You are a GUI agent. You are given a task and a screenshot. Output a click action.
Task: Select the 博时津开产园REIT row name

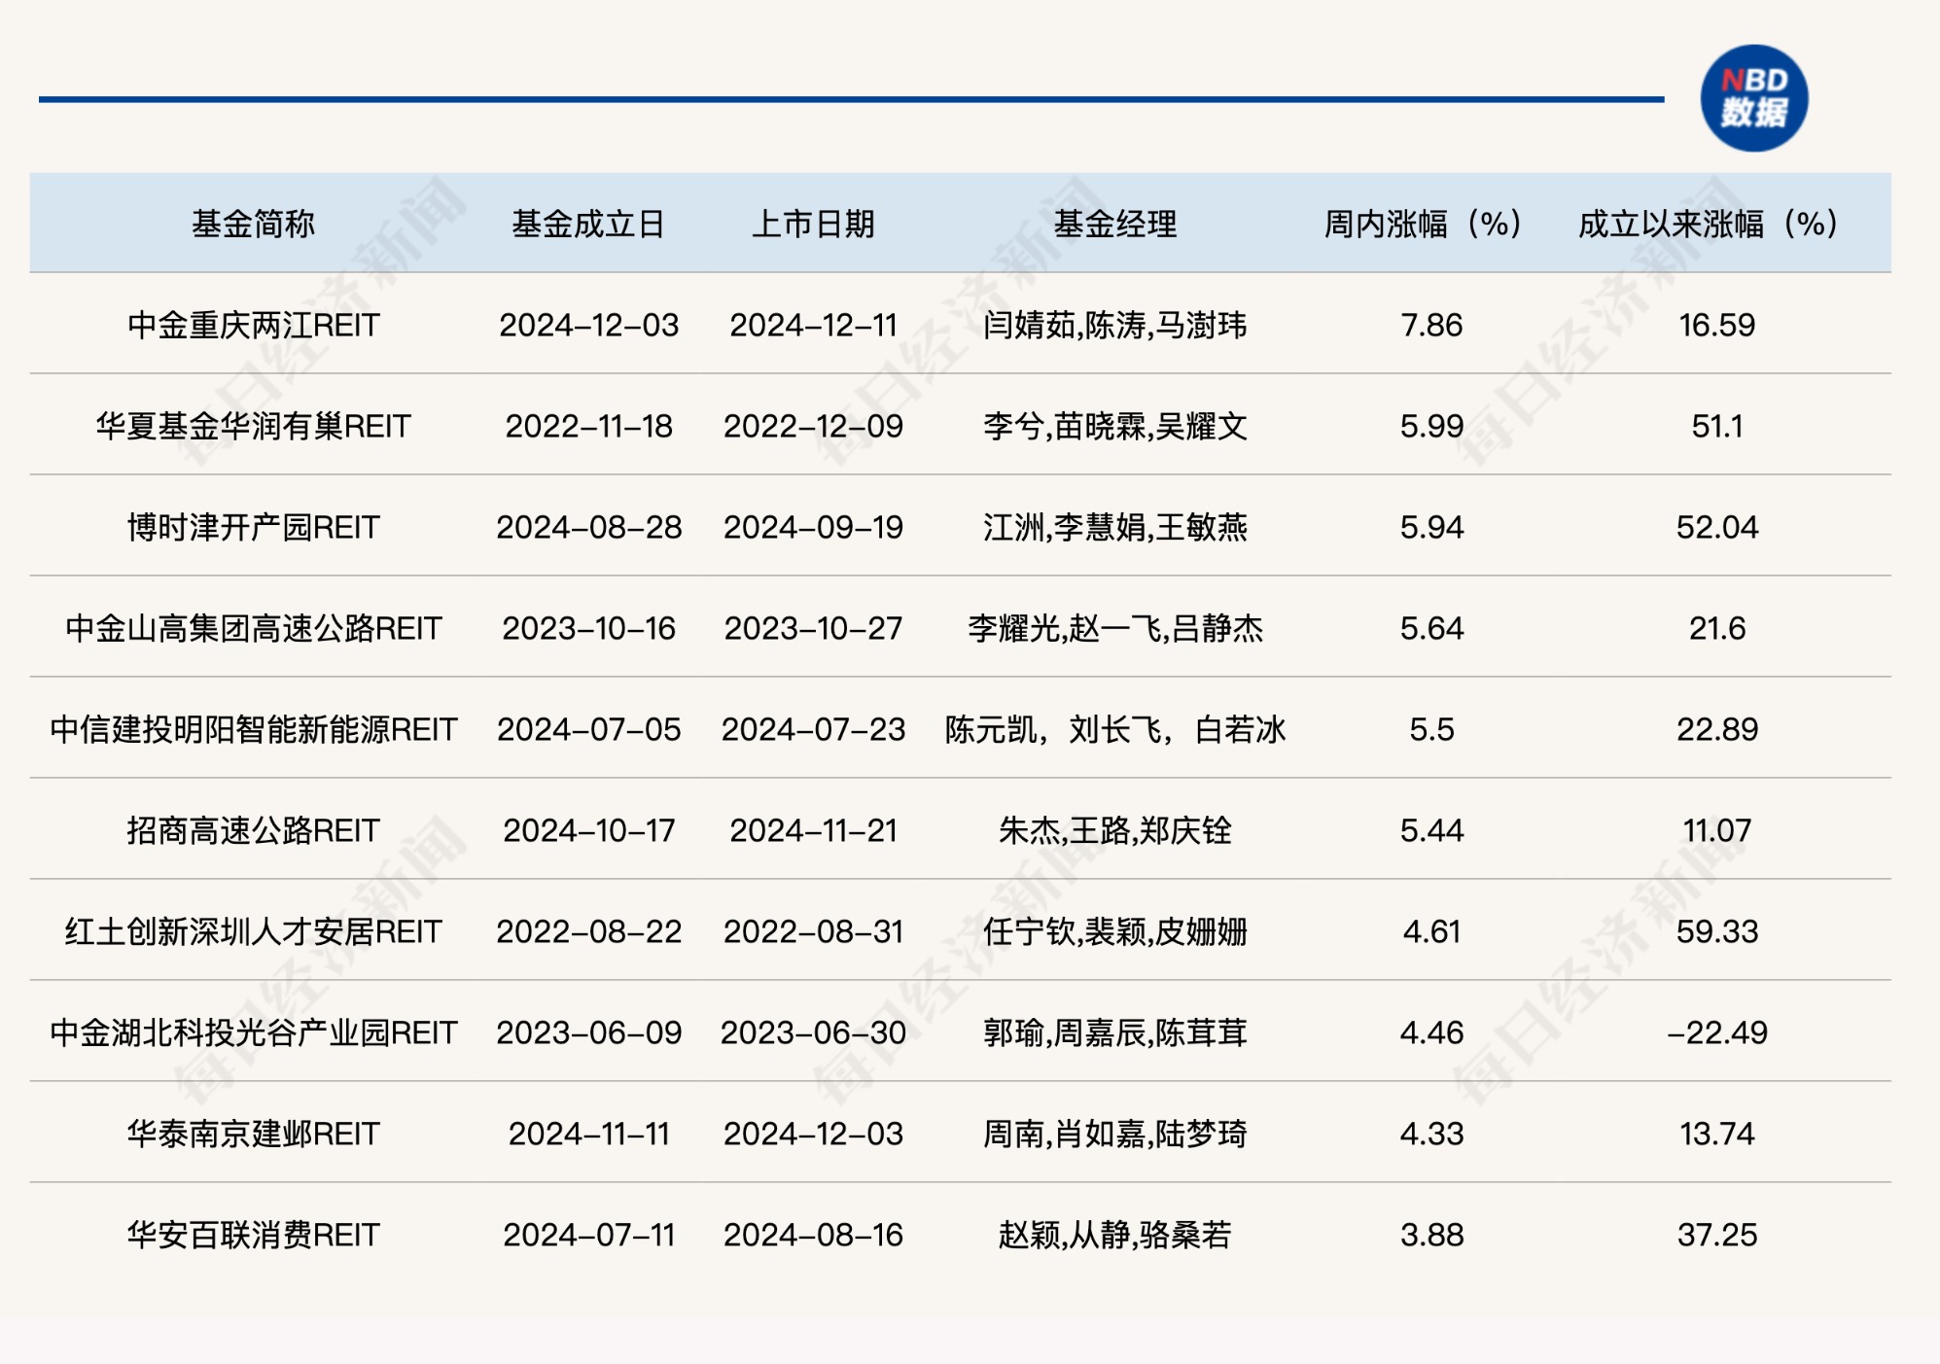(x=253, y=528)
